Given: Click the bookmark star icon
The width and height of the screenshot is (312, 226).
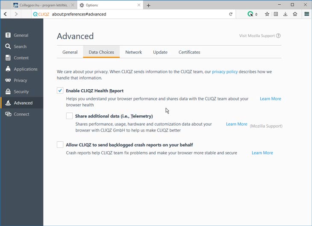Looking at the screenshot, I should click(267, 14).
